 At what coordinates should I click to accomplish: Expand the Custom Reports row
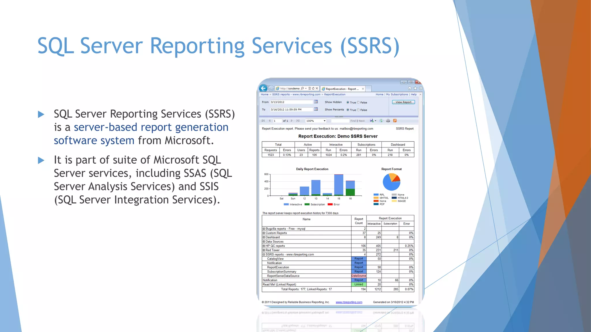(x=264, y=233)
